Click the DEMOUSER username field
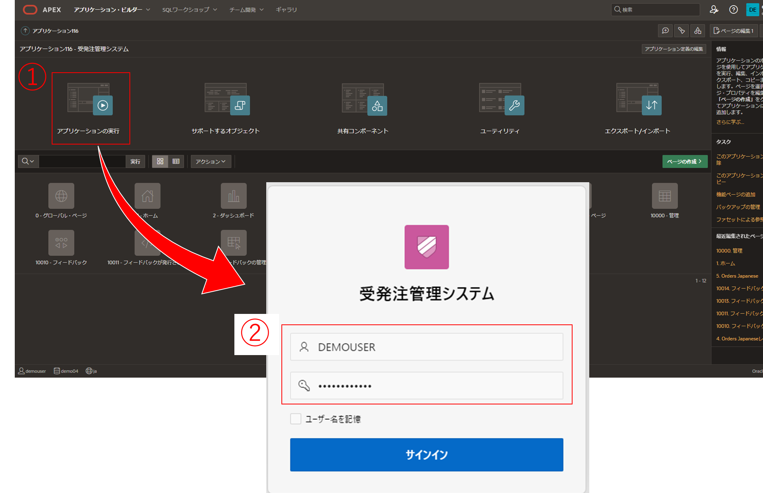The image size is (763, 493). [x=426, y=347]
